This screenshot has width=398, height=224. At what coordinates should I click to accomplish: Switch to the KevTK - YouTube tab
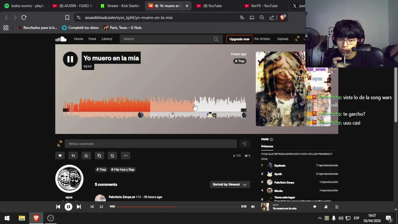point(264,6)
